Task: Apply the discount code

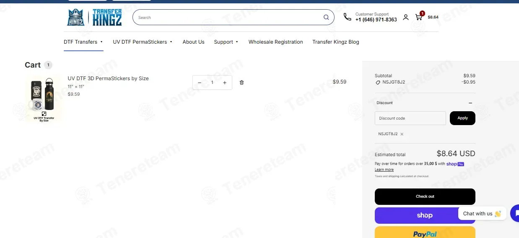Action: pos(462,118)
